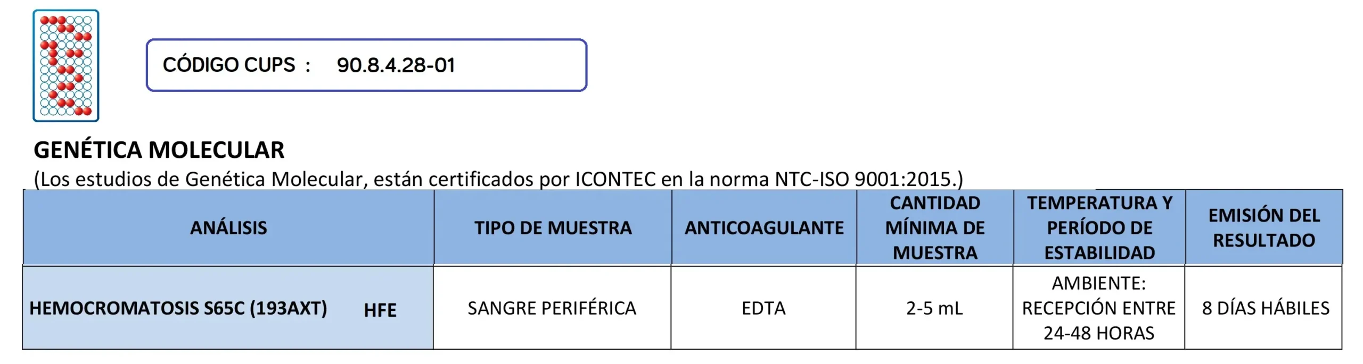
Task: Click the CÓDIGO CUPS label
Action: pyautogui.click(x=229, y=65)
